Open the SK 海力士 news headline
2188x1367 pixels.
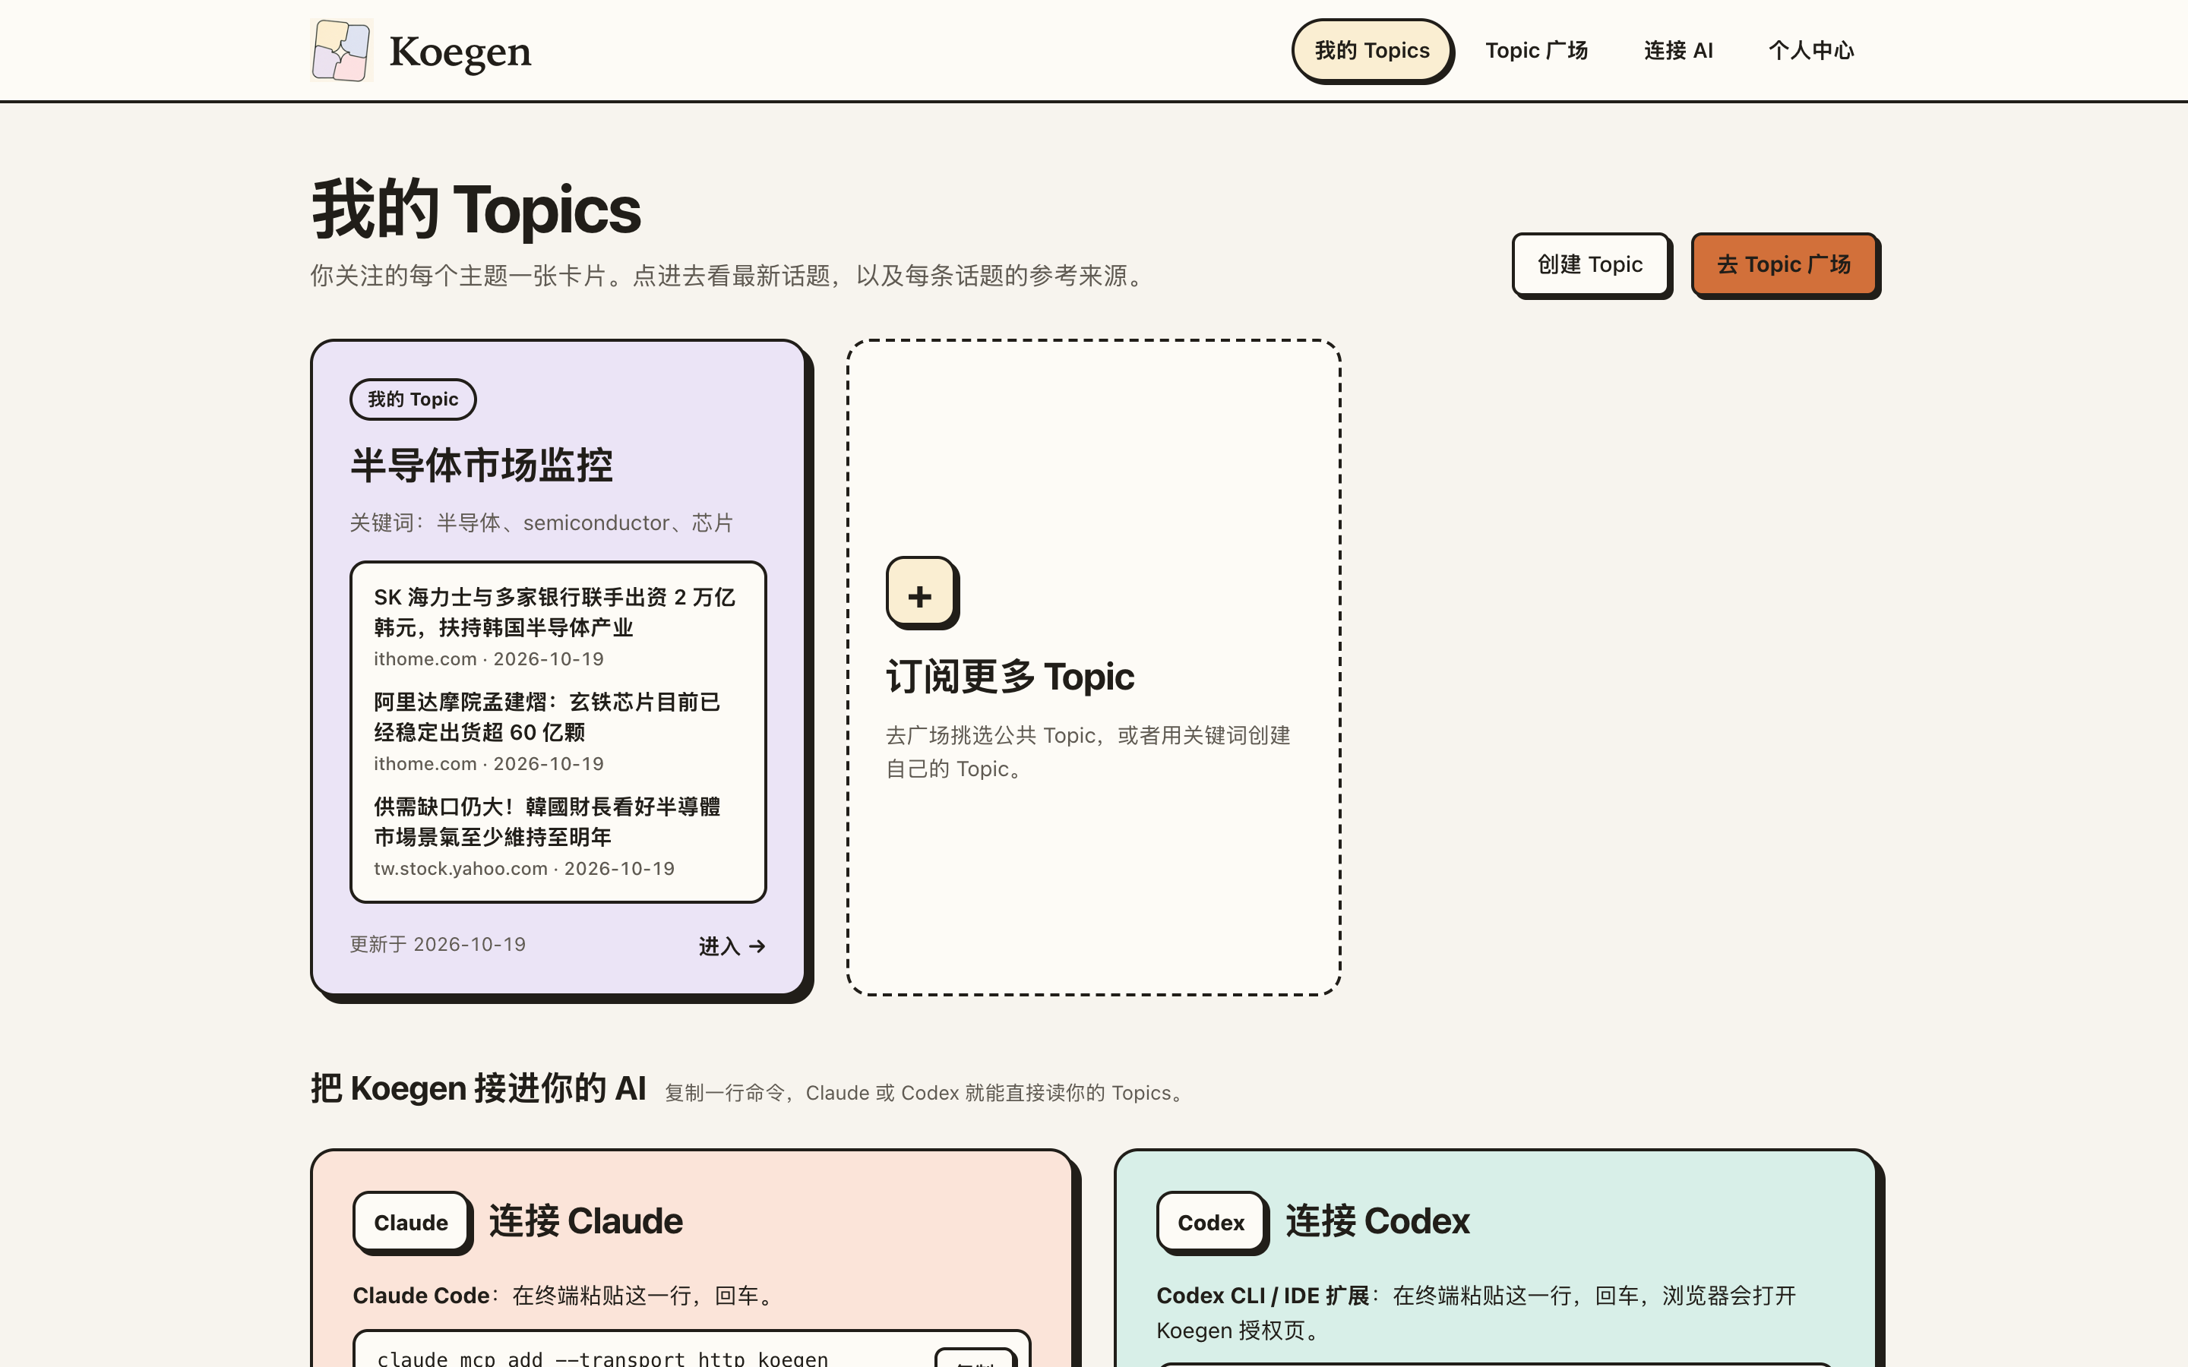(x=555, y=612)
